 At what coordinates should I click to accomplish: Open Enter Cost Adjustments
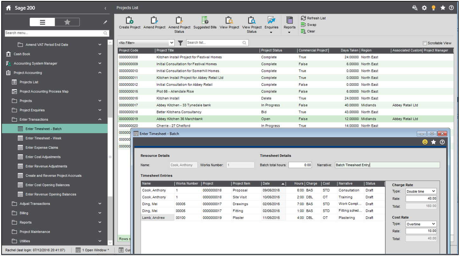click(x=43, y=157)
